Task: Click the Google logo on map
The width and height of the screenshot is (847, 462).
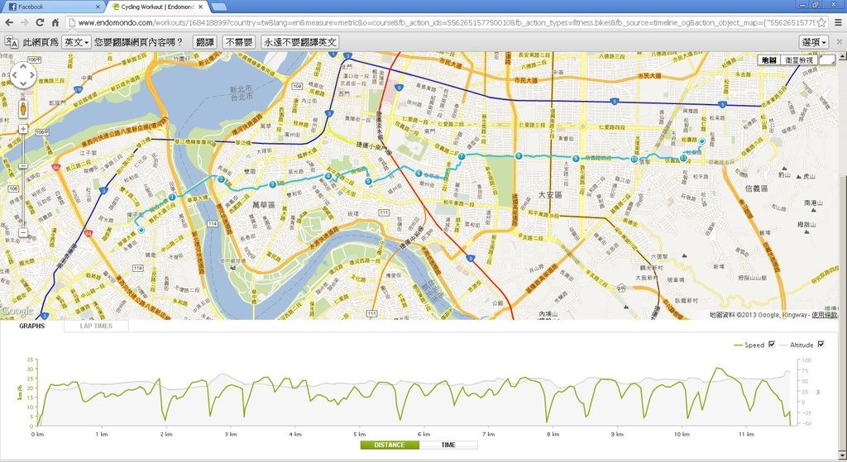Action: (x=17, y=311)
